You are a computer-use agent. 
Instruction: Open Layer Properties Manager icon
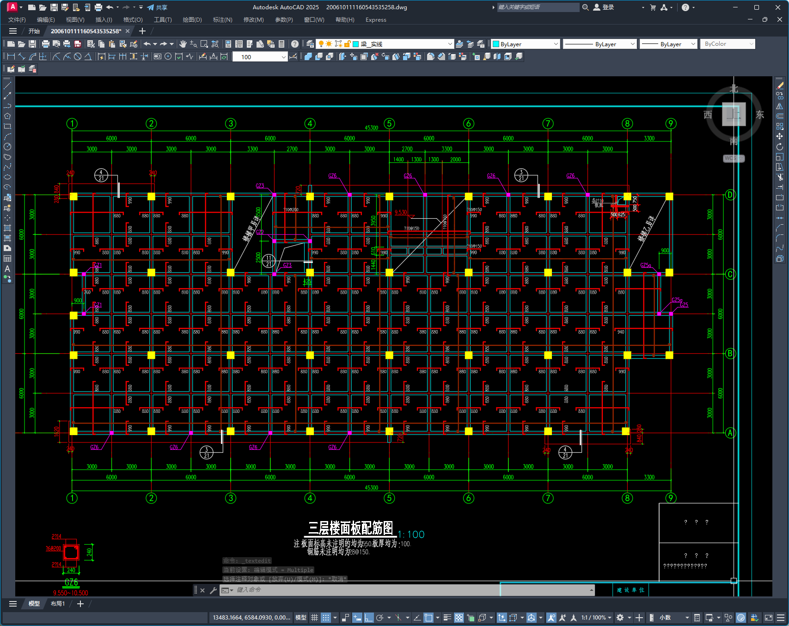click(x=310, y=44)
